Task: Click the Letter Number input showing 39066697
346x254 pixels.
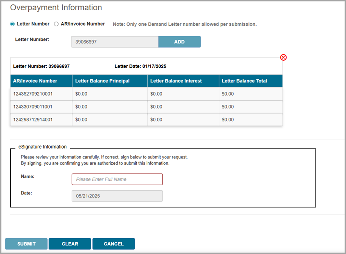Action: [114, 41]
